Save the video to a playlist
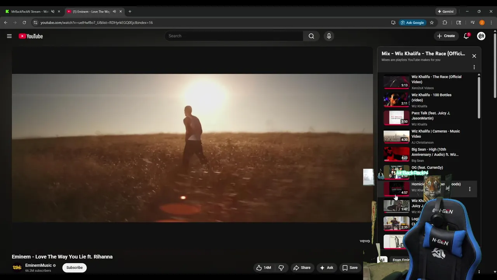The image size is (497, 280). (x=349, y=268)
